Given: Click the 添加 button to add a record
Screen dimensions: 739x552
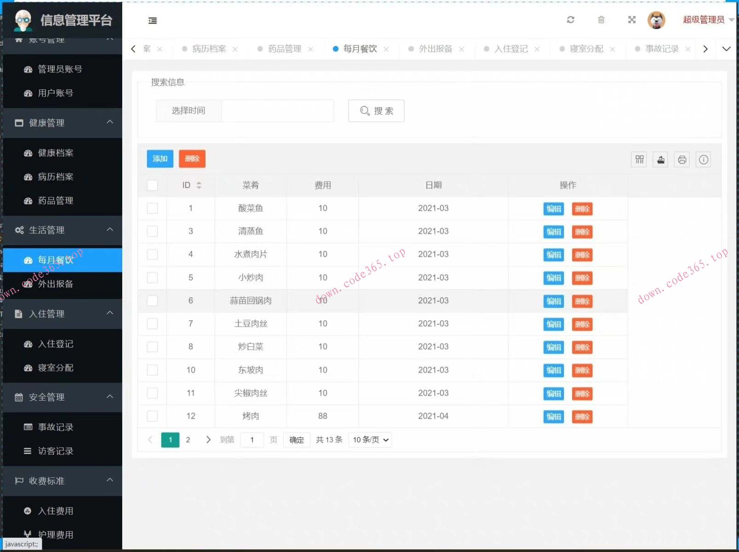Looking at the screenshot, I should click(159, 159).
